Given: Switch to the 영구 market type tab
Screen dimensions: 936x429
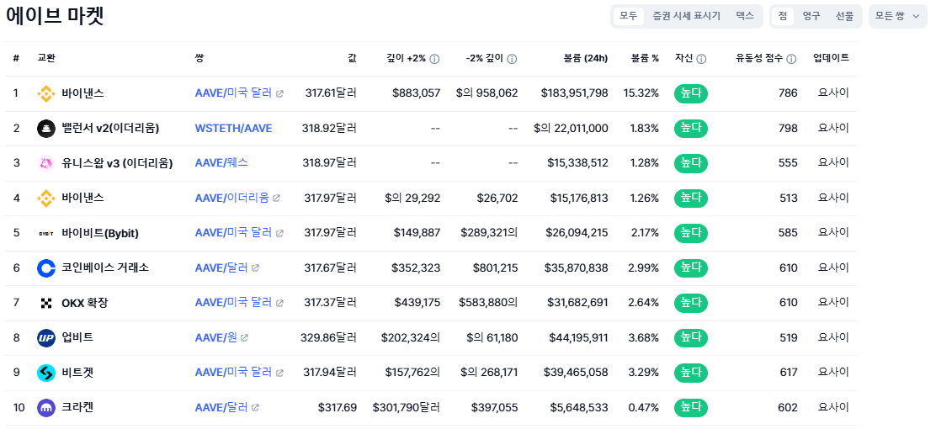Looking at the screenshot, I should [x=811, y=16].
